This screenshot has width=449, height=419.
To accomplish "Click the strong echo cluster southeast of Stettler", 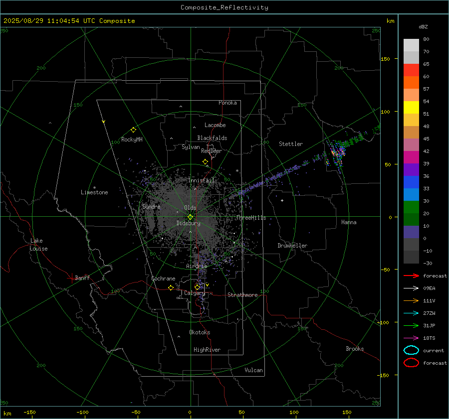I will click(337, 153).
